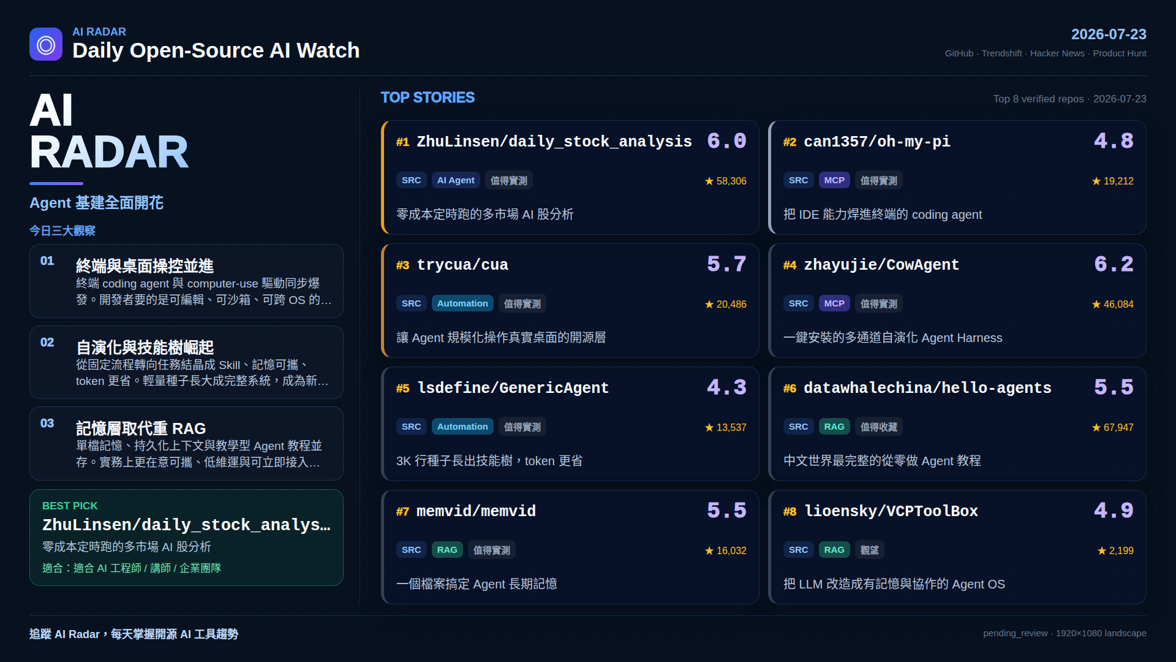
Task: Click the RAG tag on memvid card
Action: [x=447, y=550]
